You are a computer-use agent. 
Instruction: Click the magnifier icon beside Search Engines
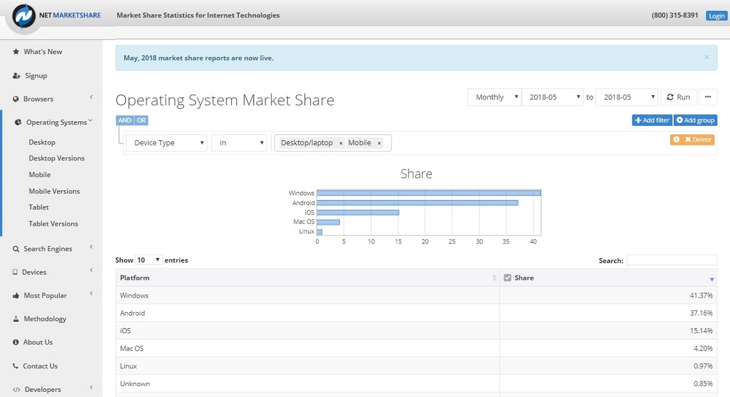click(16, 249)
